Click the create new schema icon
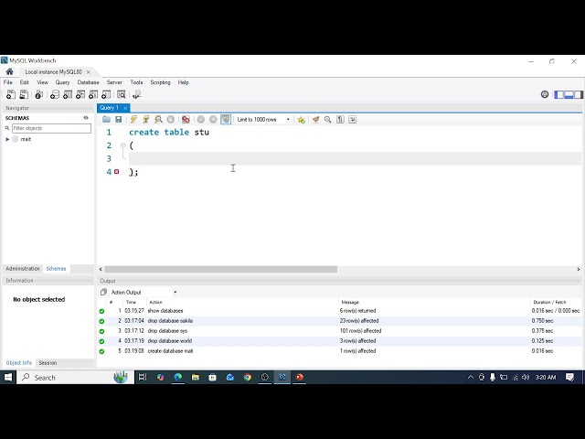This screenshot has height=439, width=585. pos(55,95)
